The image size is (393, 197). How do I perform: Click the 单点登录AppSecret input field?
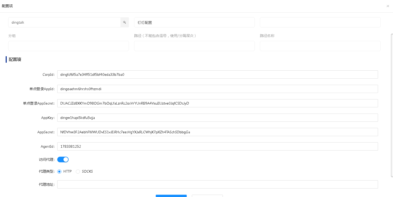[x=218, y=103]
